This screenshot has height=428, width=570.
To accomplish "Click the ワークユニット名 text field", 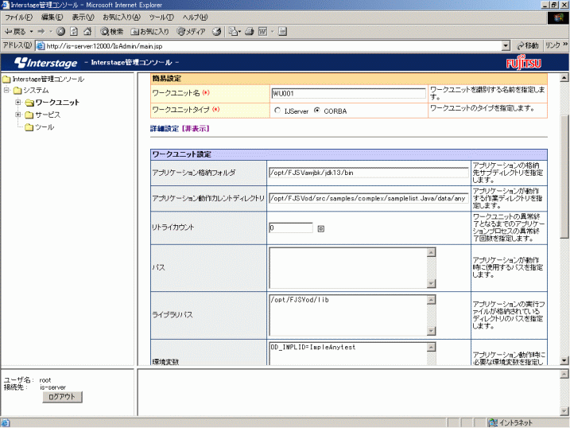I will 349,93.
